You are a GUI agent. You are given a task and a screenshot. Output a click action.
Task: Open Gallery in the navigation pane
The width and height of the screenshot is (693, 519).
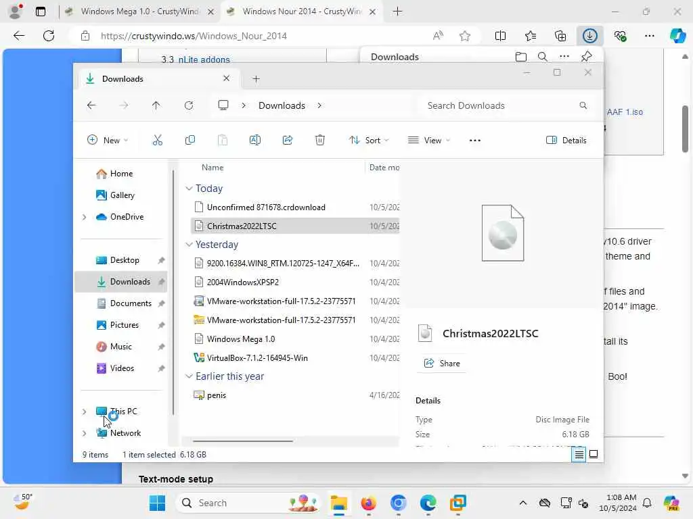[122, 195]
